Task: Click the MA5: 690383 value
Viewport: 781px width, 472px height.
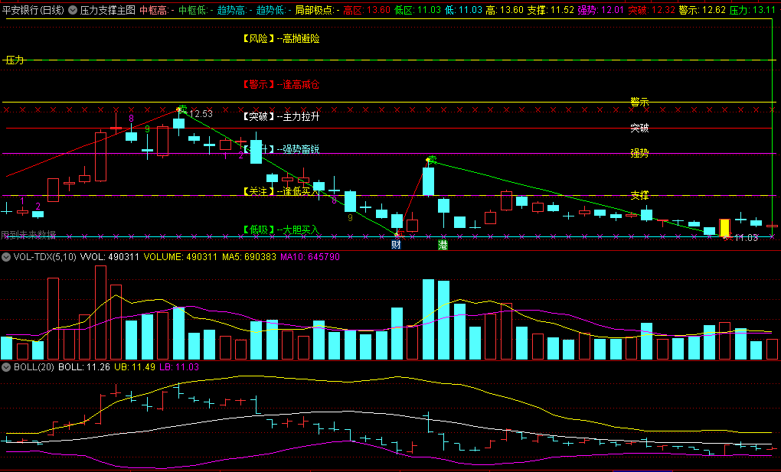Action: pos(249,257)
